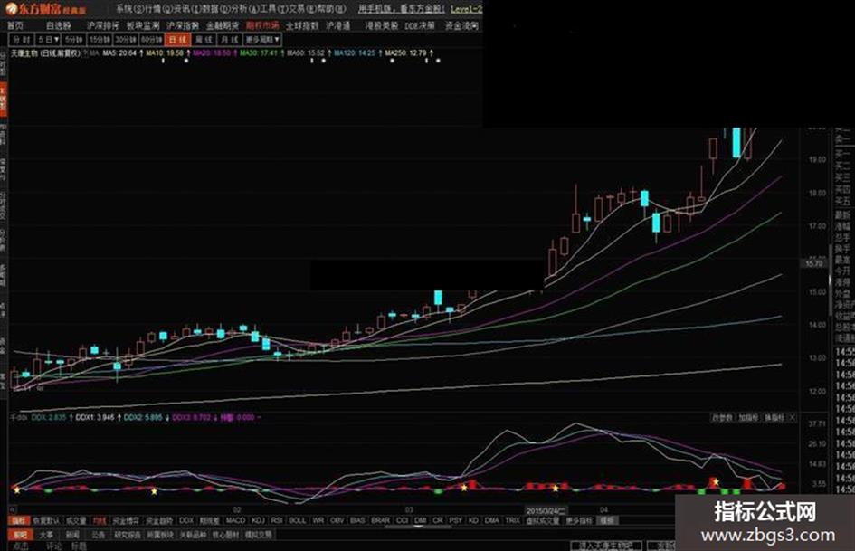The height and width of the screenshot is (551, 855).
Task: Close the DDX indicator panel
Action: click(793, 418)
